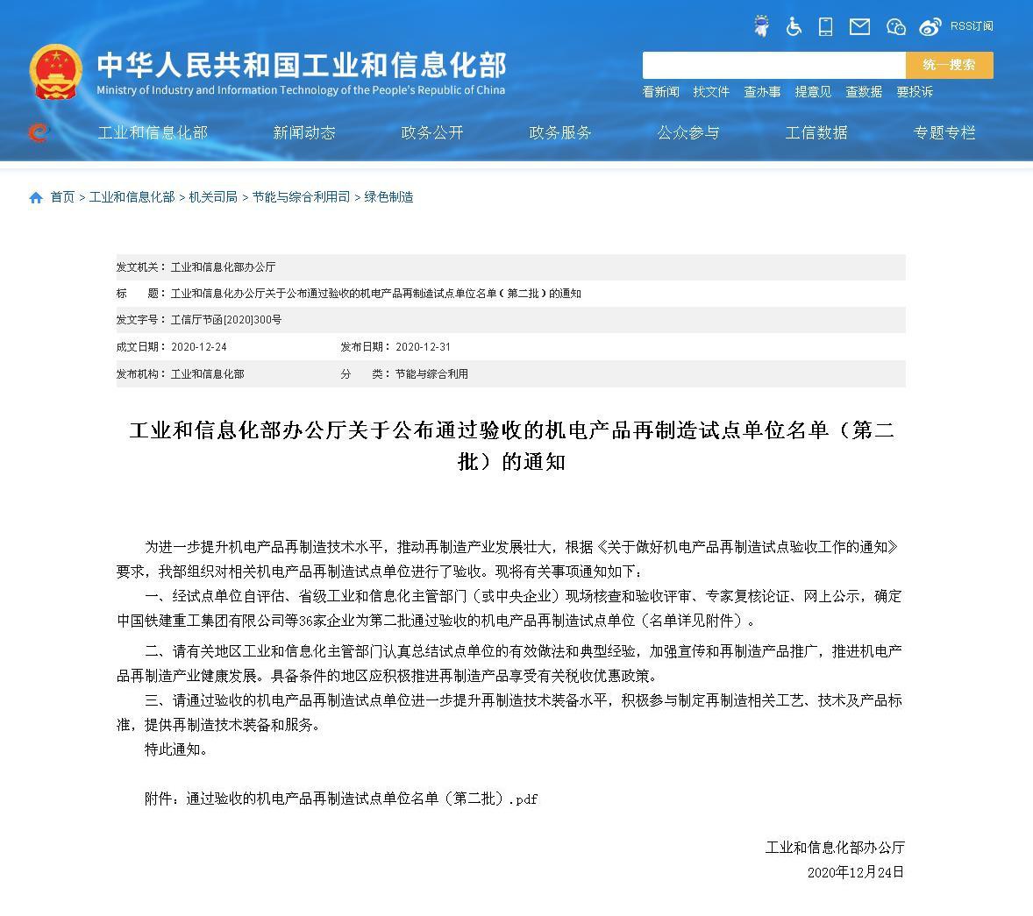Click the 分类 value 节能与综合利用

pyautogui.click(x=431, y=374)
